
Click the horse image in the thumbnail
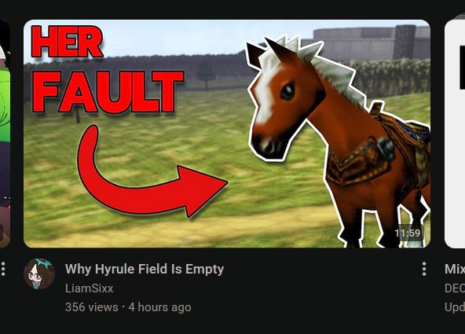(338, 139)
